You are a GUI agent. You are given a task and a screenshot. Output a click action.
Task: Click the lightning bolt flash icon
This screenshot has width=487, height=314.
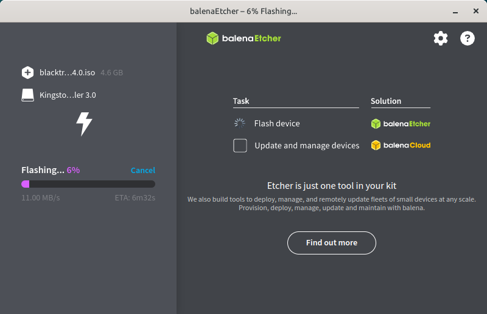point(84,123)
